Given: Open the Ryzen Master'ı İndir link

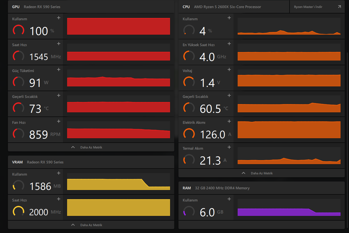Looking at the screenshot, I should (317, 7).
